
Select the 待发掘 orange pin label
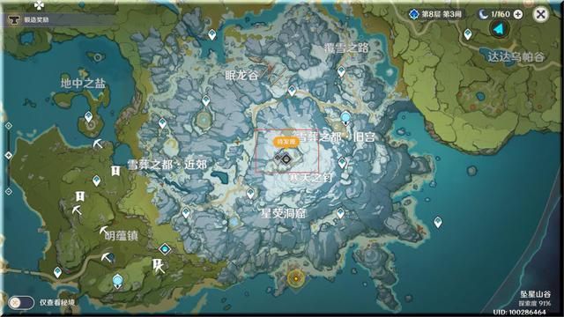(x=286, y=142)
